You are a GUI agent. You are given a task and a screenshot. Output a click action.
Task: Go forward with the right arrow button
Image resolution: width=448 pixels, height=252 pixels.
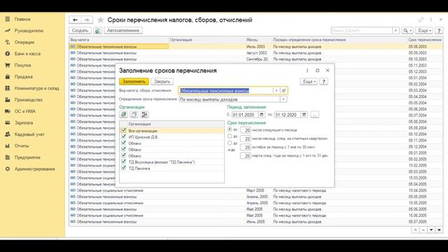87,20
